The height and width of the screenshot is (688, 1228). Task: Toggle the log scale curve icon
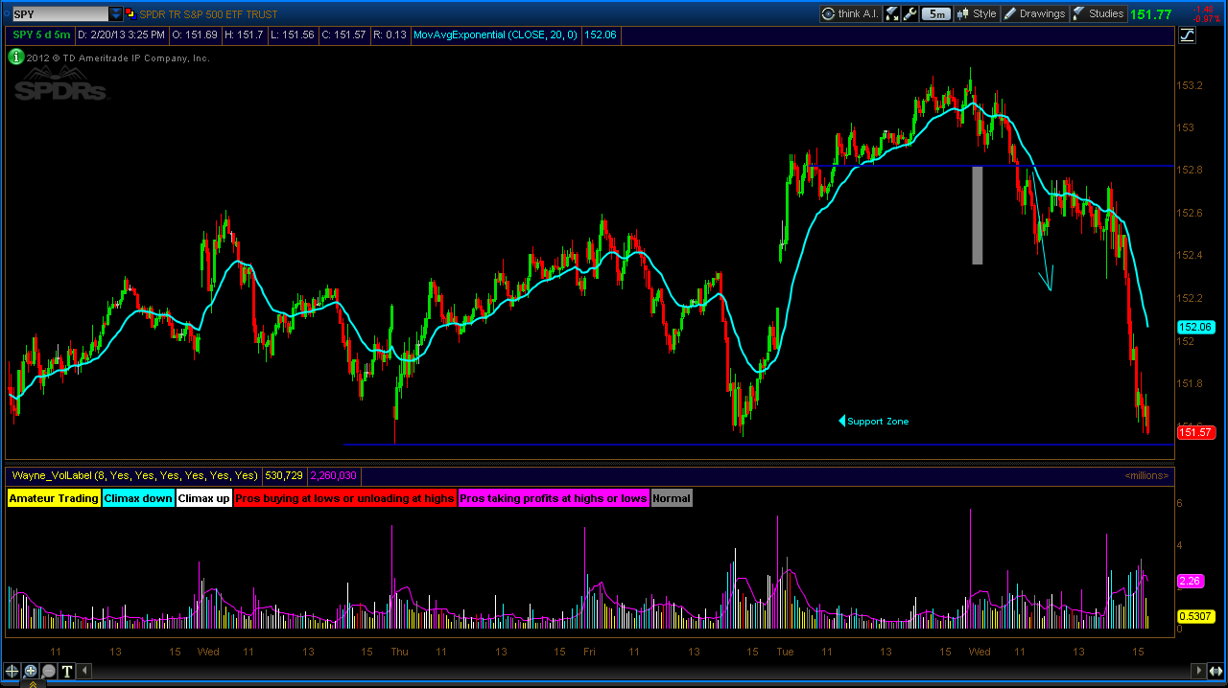[1188, 35]
